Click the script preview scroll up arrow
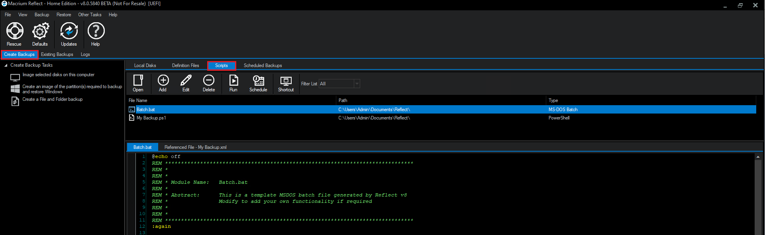This screenshot has width=765, height=235. coord(758,157)
